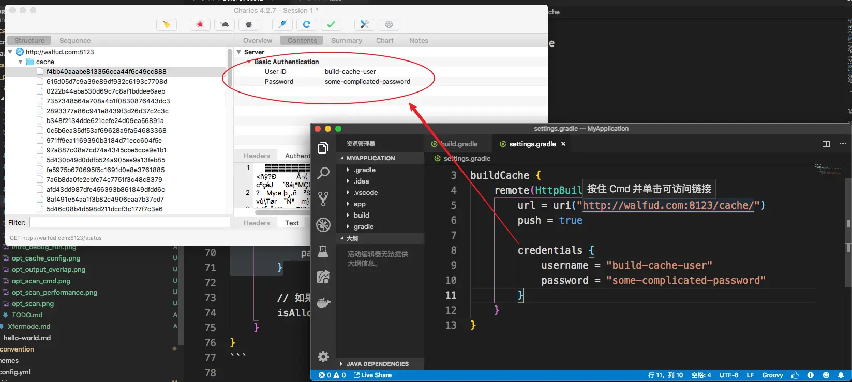Click the split editor icon in VS Code
852x382 pixels.
[826, 144]
